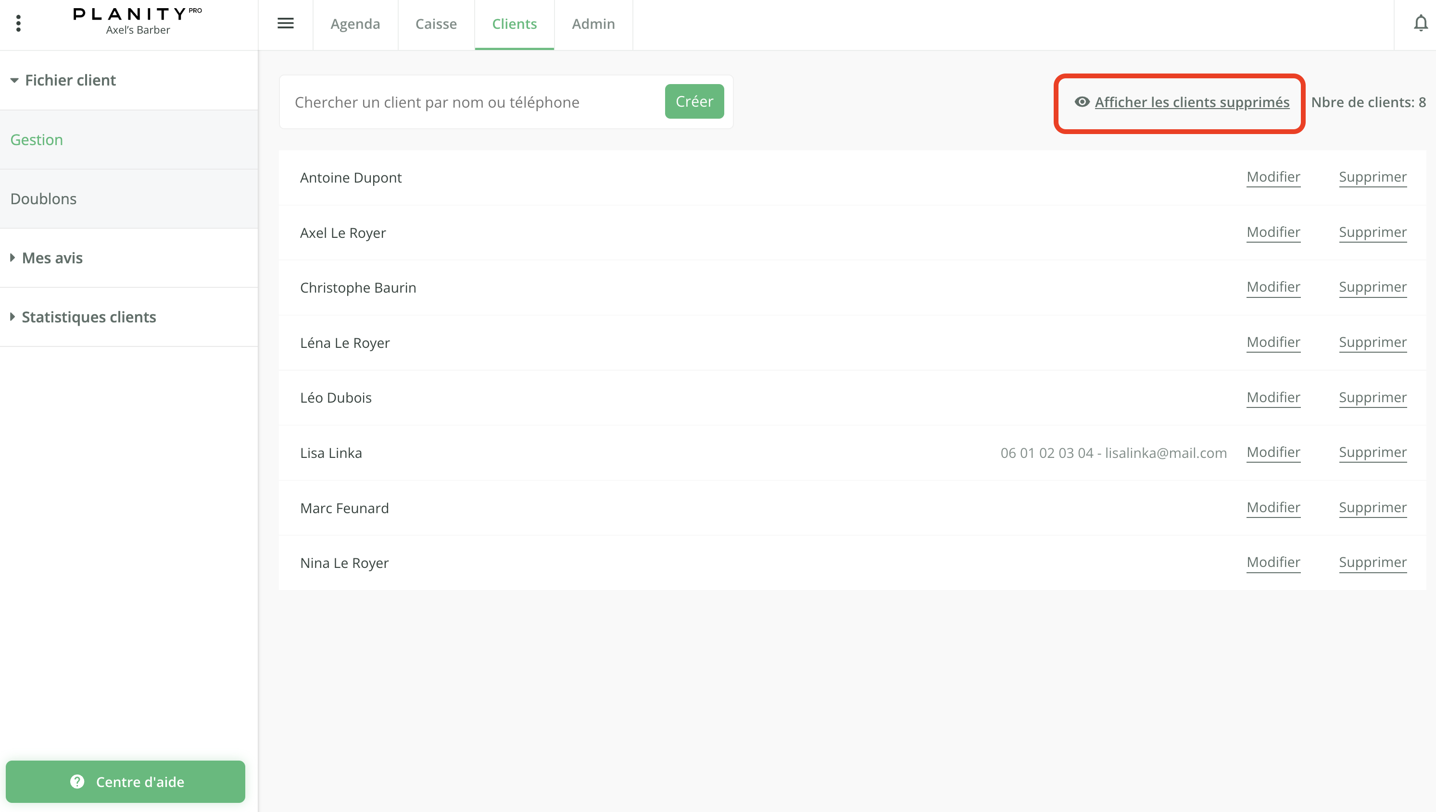Open the Caisse tab

436,24
